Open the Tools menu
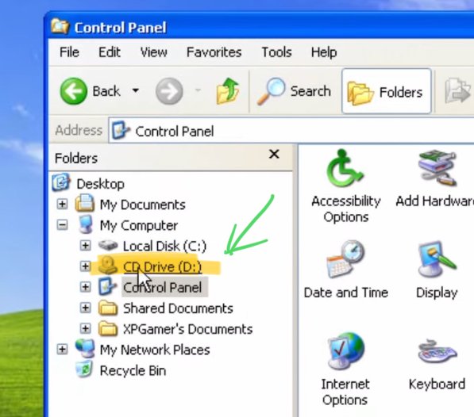The height and width of the screenshot is (417, 474). [x=276, y=52]
